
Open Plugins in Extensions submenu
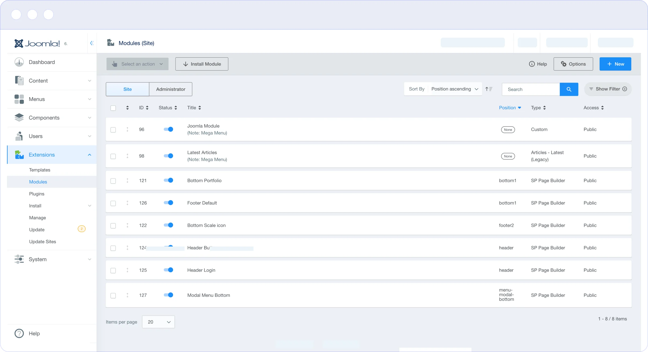(x=37, y=194)
